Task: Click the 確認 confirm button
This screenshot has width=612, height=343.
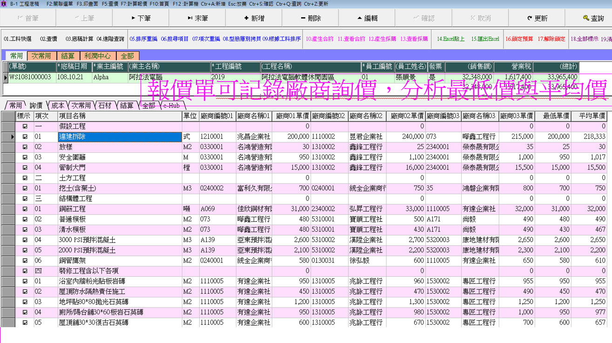Action: pyautogui.click(x=424, y=18)
